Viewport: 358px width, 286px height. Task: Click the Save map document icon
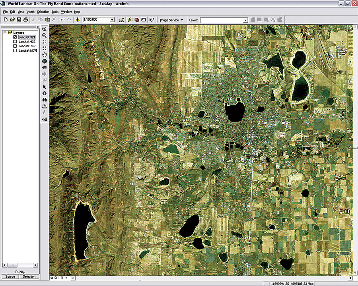coord(19,19)
